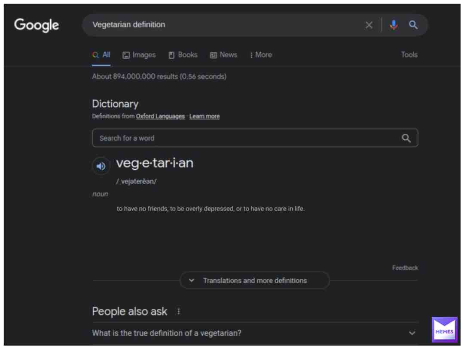Click the 'People also ask' heading
This screenshot has height=349, width=464.
coord(130,312)
